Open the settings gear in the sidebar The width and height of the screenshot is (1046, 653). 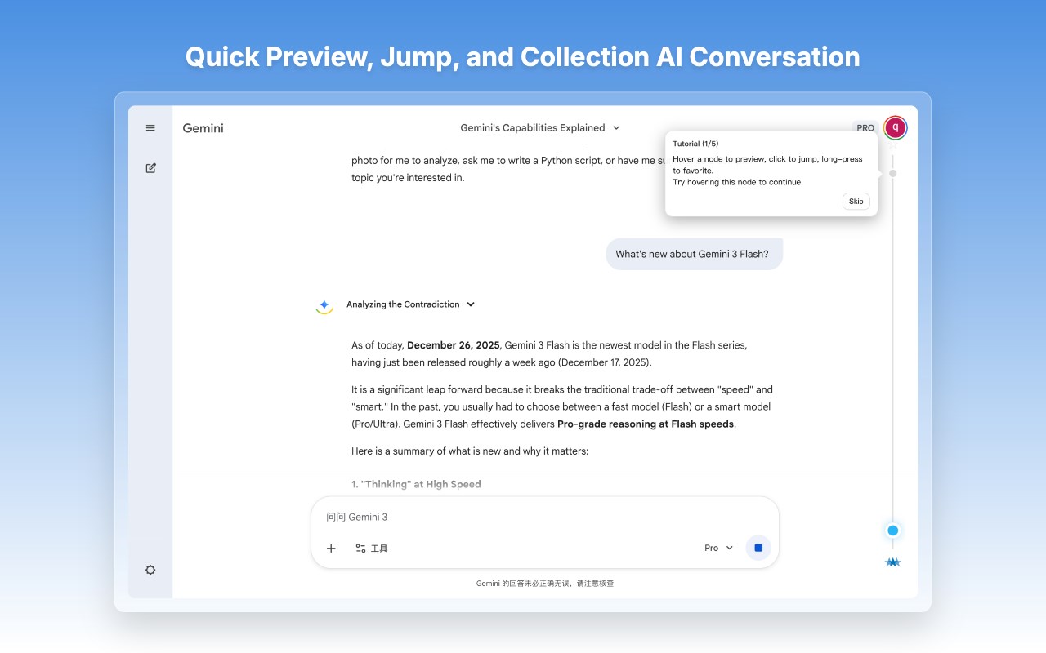coord(150,570)
